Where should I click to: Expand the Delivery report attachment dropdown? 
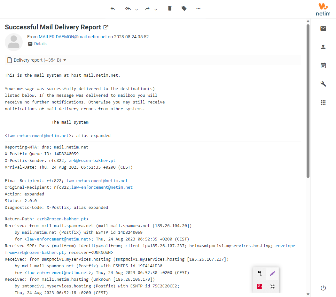pos(65,60)
